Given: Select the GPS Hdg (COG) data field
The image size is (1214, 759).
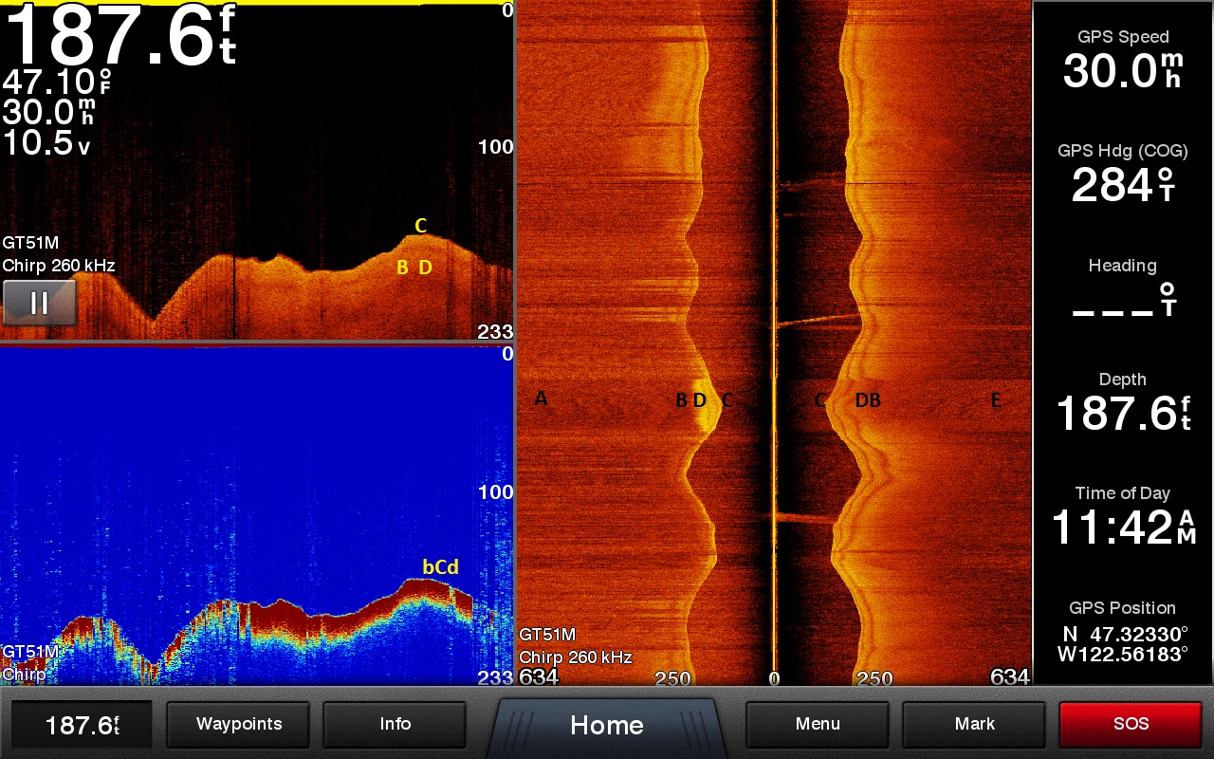Looking at the screenshot, I should pos(1123,176).
